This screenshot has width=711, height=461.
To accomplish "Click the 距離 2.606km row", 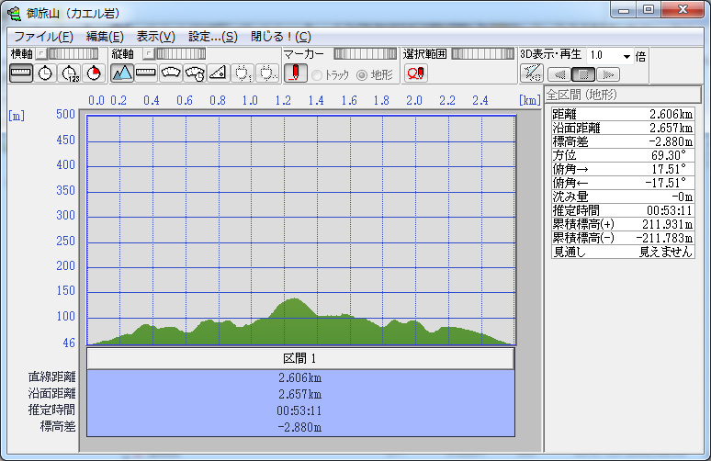I will coord(623,114).
